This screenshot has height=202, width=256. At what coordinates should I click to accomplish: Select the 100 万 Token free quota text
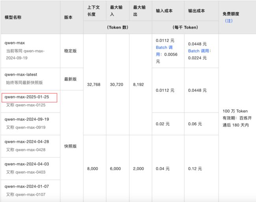coord(235,111)
